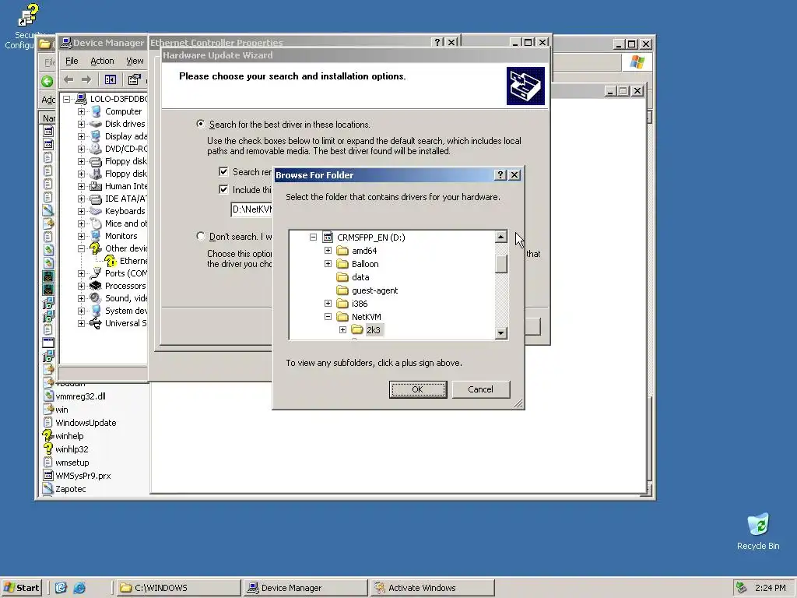Image resolution: width=797 pixels, height=598 pixels.
Task: Collapse the CRMSFPP_EN (D:) drive node
Action: tap(313, 237)
